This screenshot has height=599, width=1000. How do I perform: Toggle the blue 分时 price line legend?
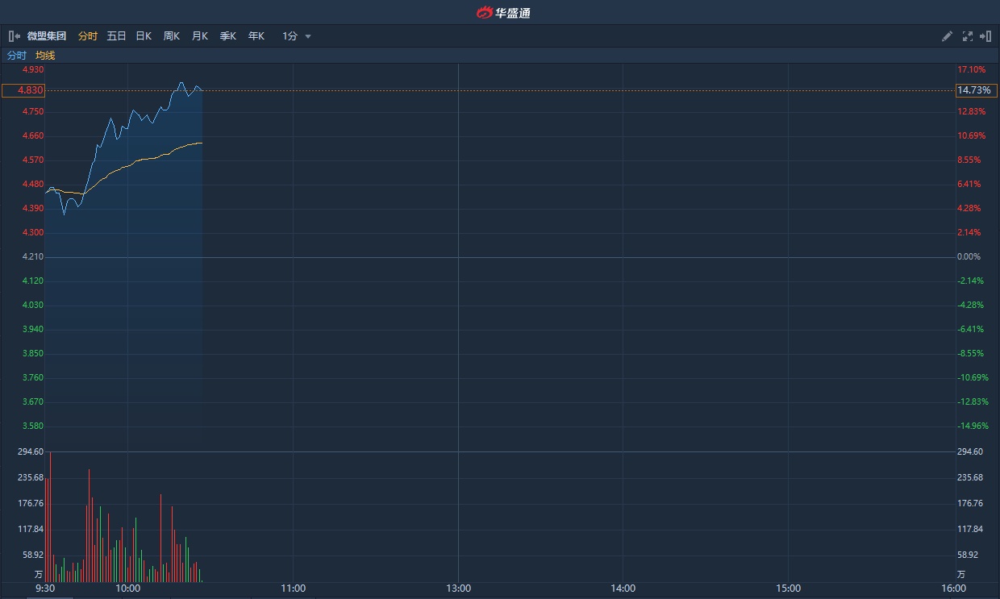[17, 56]
